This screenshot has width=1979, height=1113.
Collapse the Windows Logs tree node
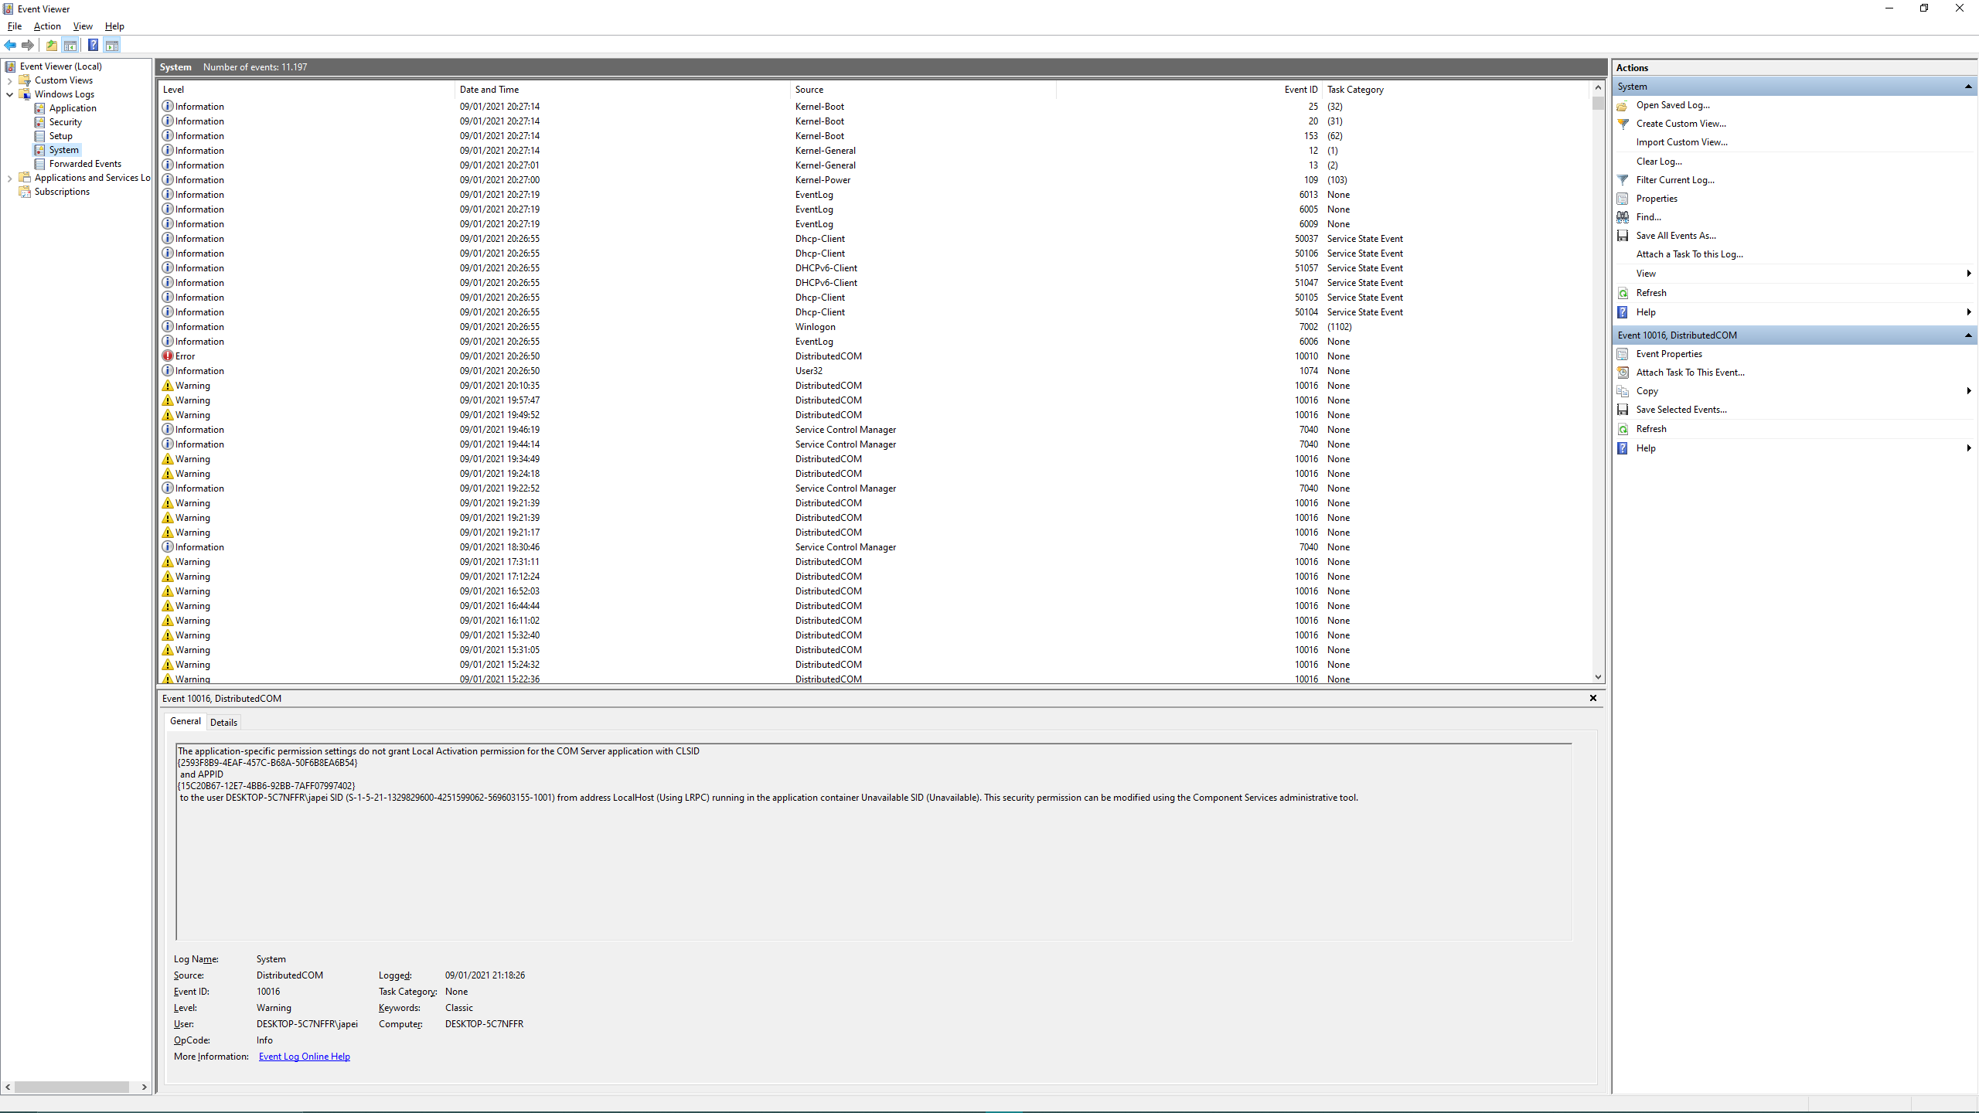pyautogui.click(x=9, y=94)
